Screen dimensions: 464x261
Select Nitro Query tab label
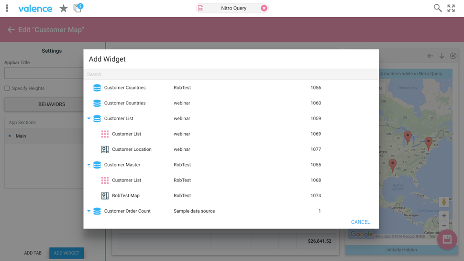(x=233, y=8)
